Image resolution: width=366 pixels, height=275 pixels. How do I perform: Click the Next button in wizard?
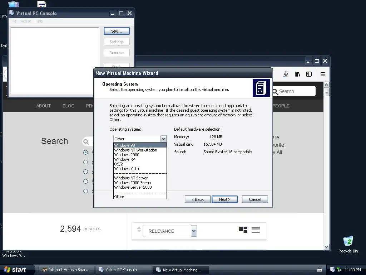coord(224,199)
